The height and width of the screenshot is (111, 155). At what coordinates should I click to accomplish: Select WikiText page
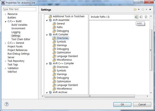click(12, 72)
